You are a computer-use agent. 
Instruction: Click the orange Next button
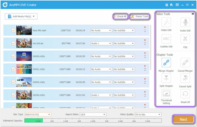click(183, 119)
